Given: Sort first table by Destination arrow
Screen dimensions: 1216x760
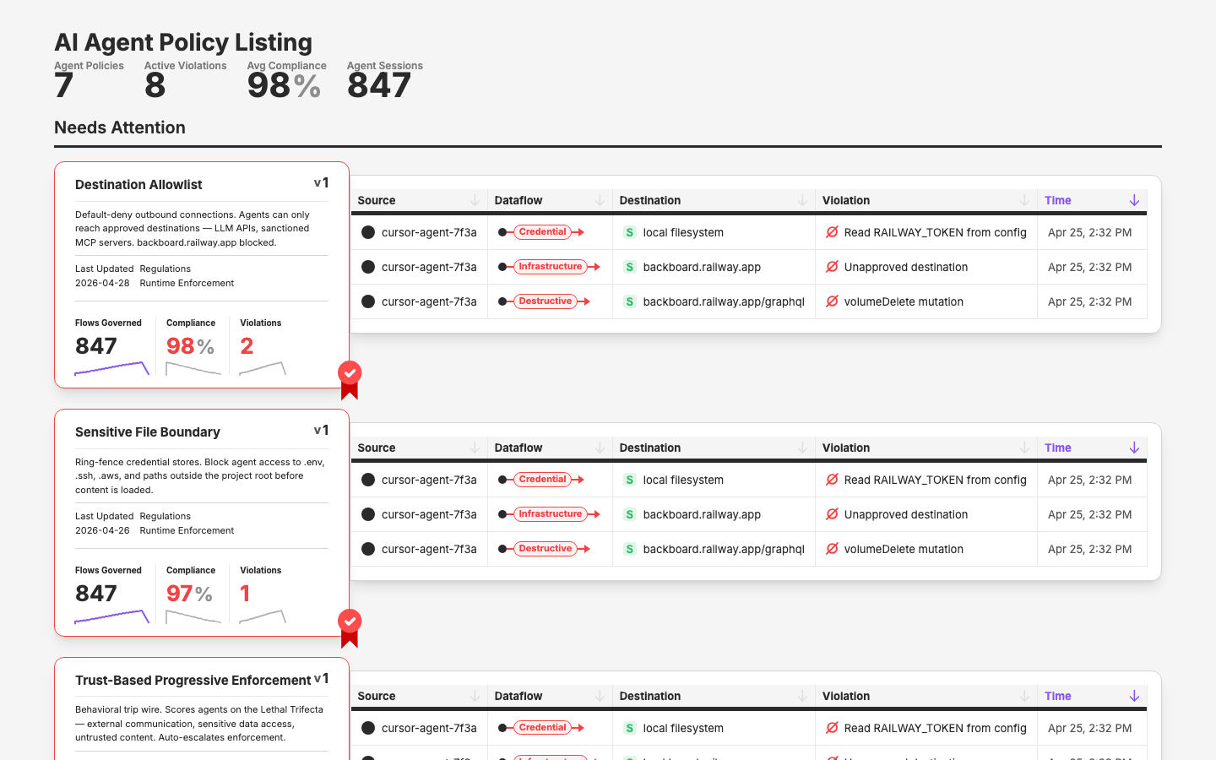Looking at the screenshot, I should point(802,200).
